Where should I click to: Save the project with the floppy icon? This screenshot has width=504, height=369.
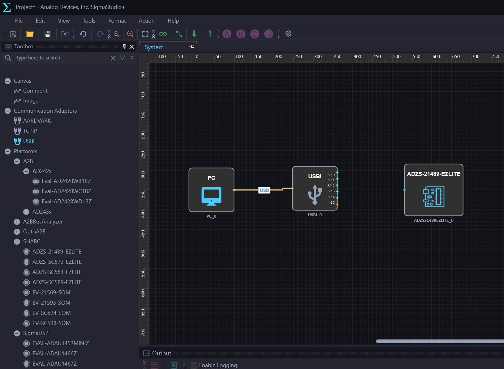[47, 34]
